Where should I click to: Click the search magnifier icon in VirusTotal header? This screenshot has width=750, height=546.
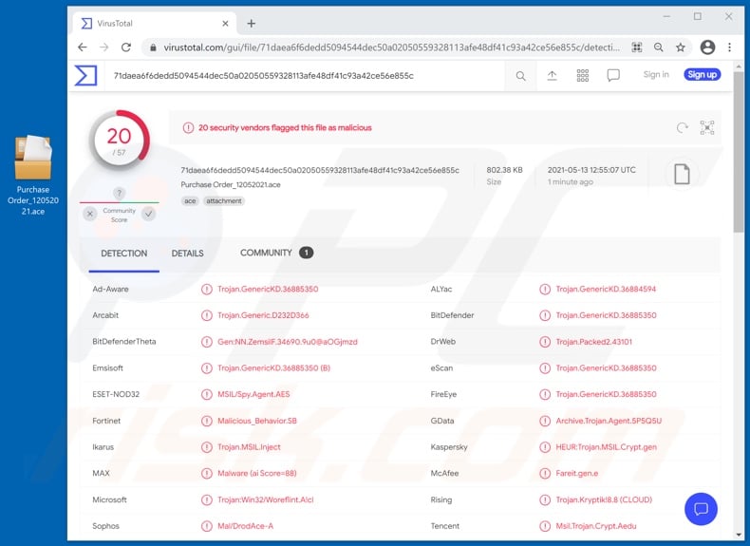pos(520,76)
